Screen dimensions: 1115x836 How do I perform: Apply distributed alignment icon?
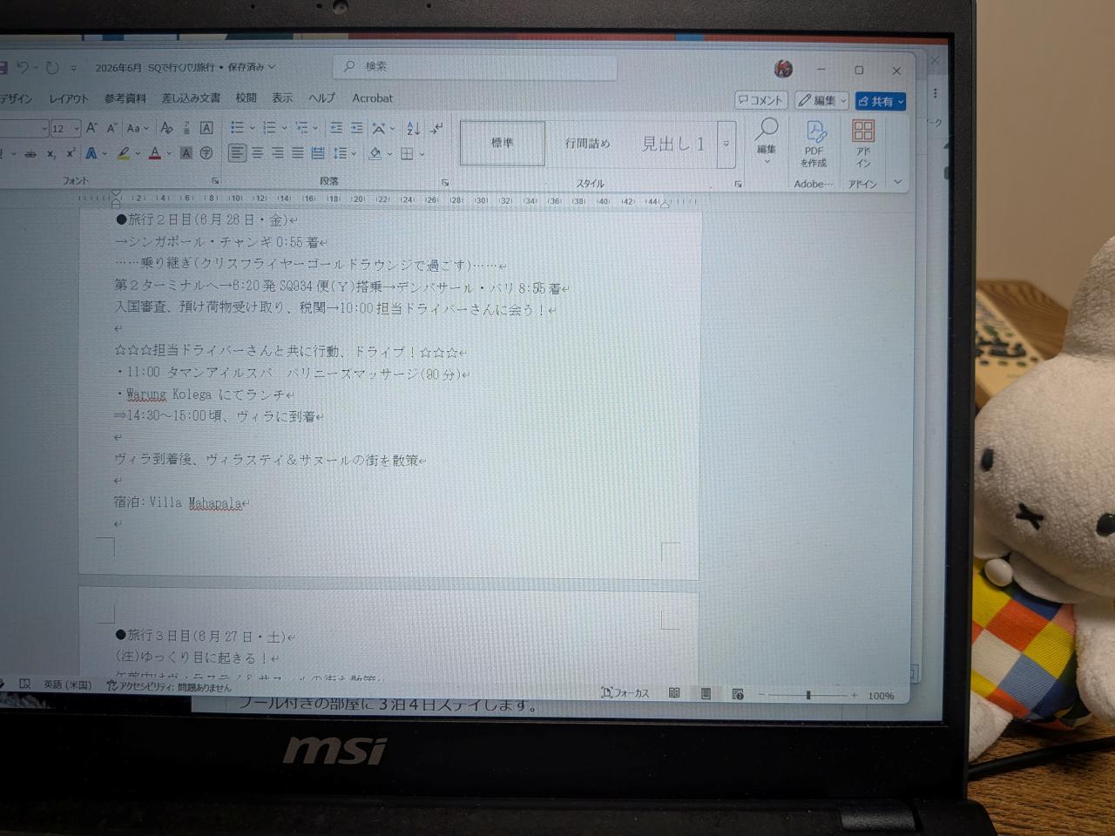(318, 153)
